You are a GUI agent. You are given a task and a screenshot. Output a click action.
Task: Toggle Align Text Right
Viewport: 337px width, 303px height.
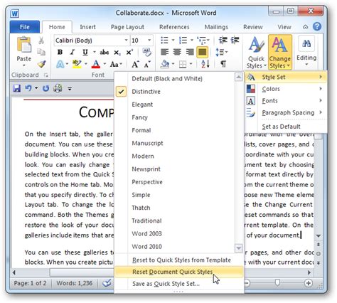[190, 52]
